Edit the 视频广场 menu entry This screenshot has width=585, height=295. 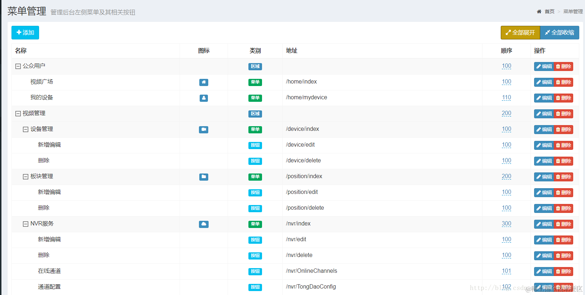coord(544,82)
